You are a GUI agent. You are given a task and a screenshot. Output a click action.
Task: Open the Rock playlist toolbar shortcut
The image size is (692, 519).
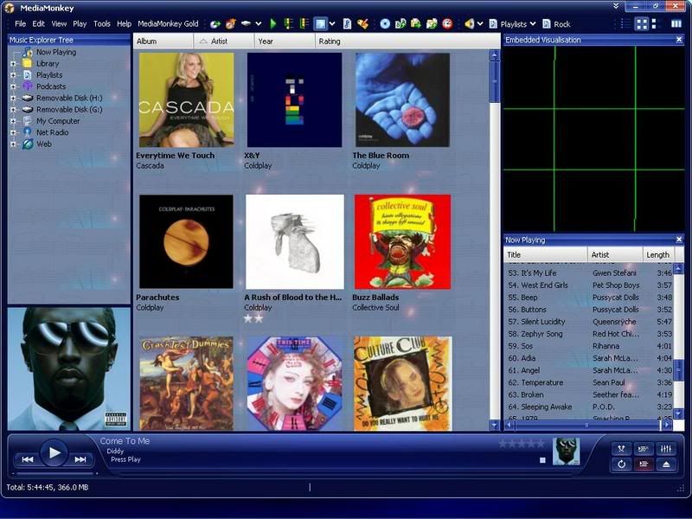coord(556,24)
